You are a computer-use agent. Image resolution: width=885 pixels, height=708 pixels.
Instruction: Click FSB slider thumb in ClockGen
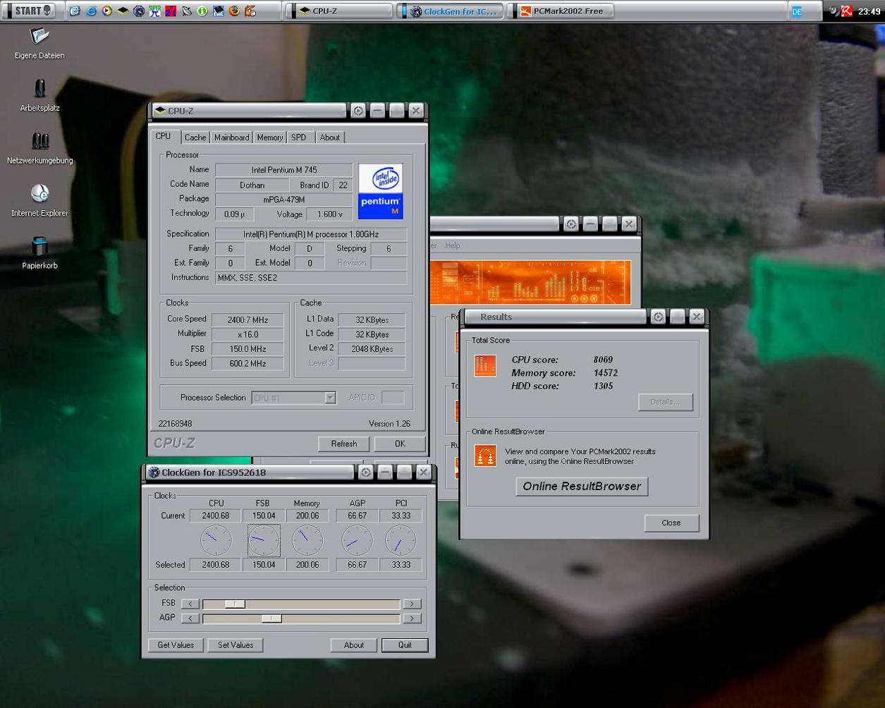point(235,604)
